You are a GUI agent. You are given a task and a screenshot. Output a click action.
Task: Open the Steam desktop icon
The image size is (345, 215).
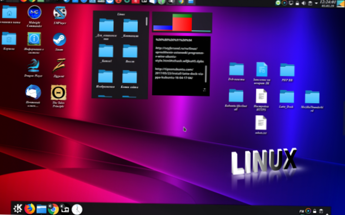[x=59, y=39]
